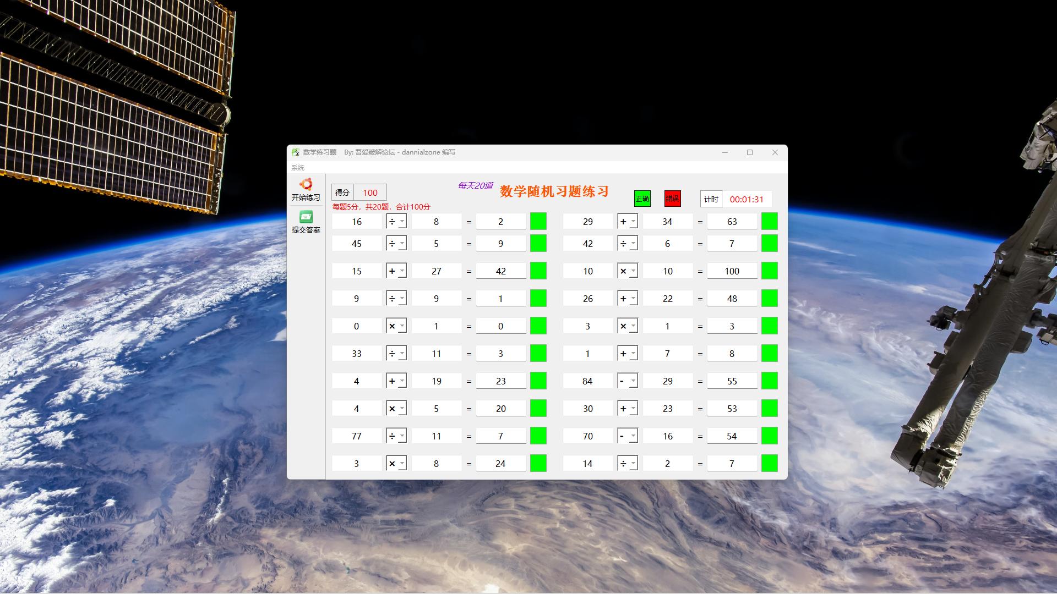Click the answer field for 15 + 27

click(500, 271)
